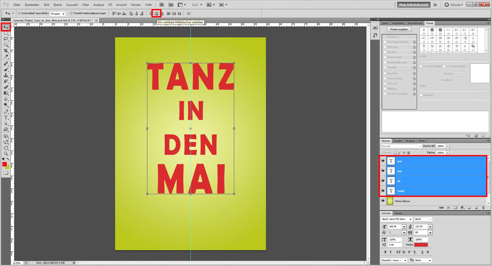Enable the Streuung brush option
Screen dimensions: 492x266
point(385,47)
